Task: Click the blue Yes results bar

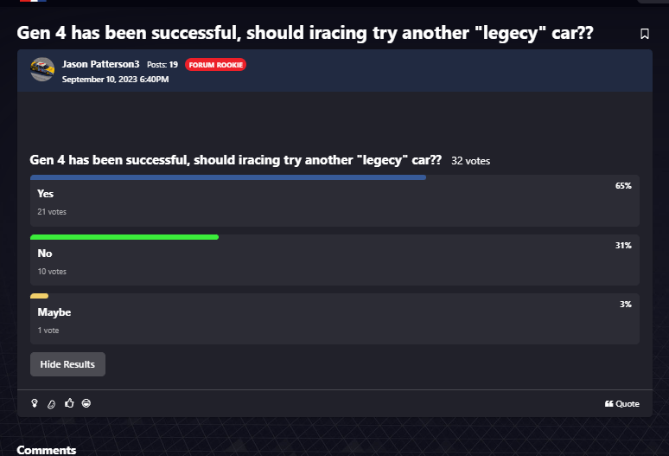Action: (228, 177)
